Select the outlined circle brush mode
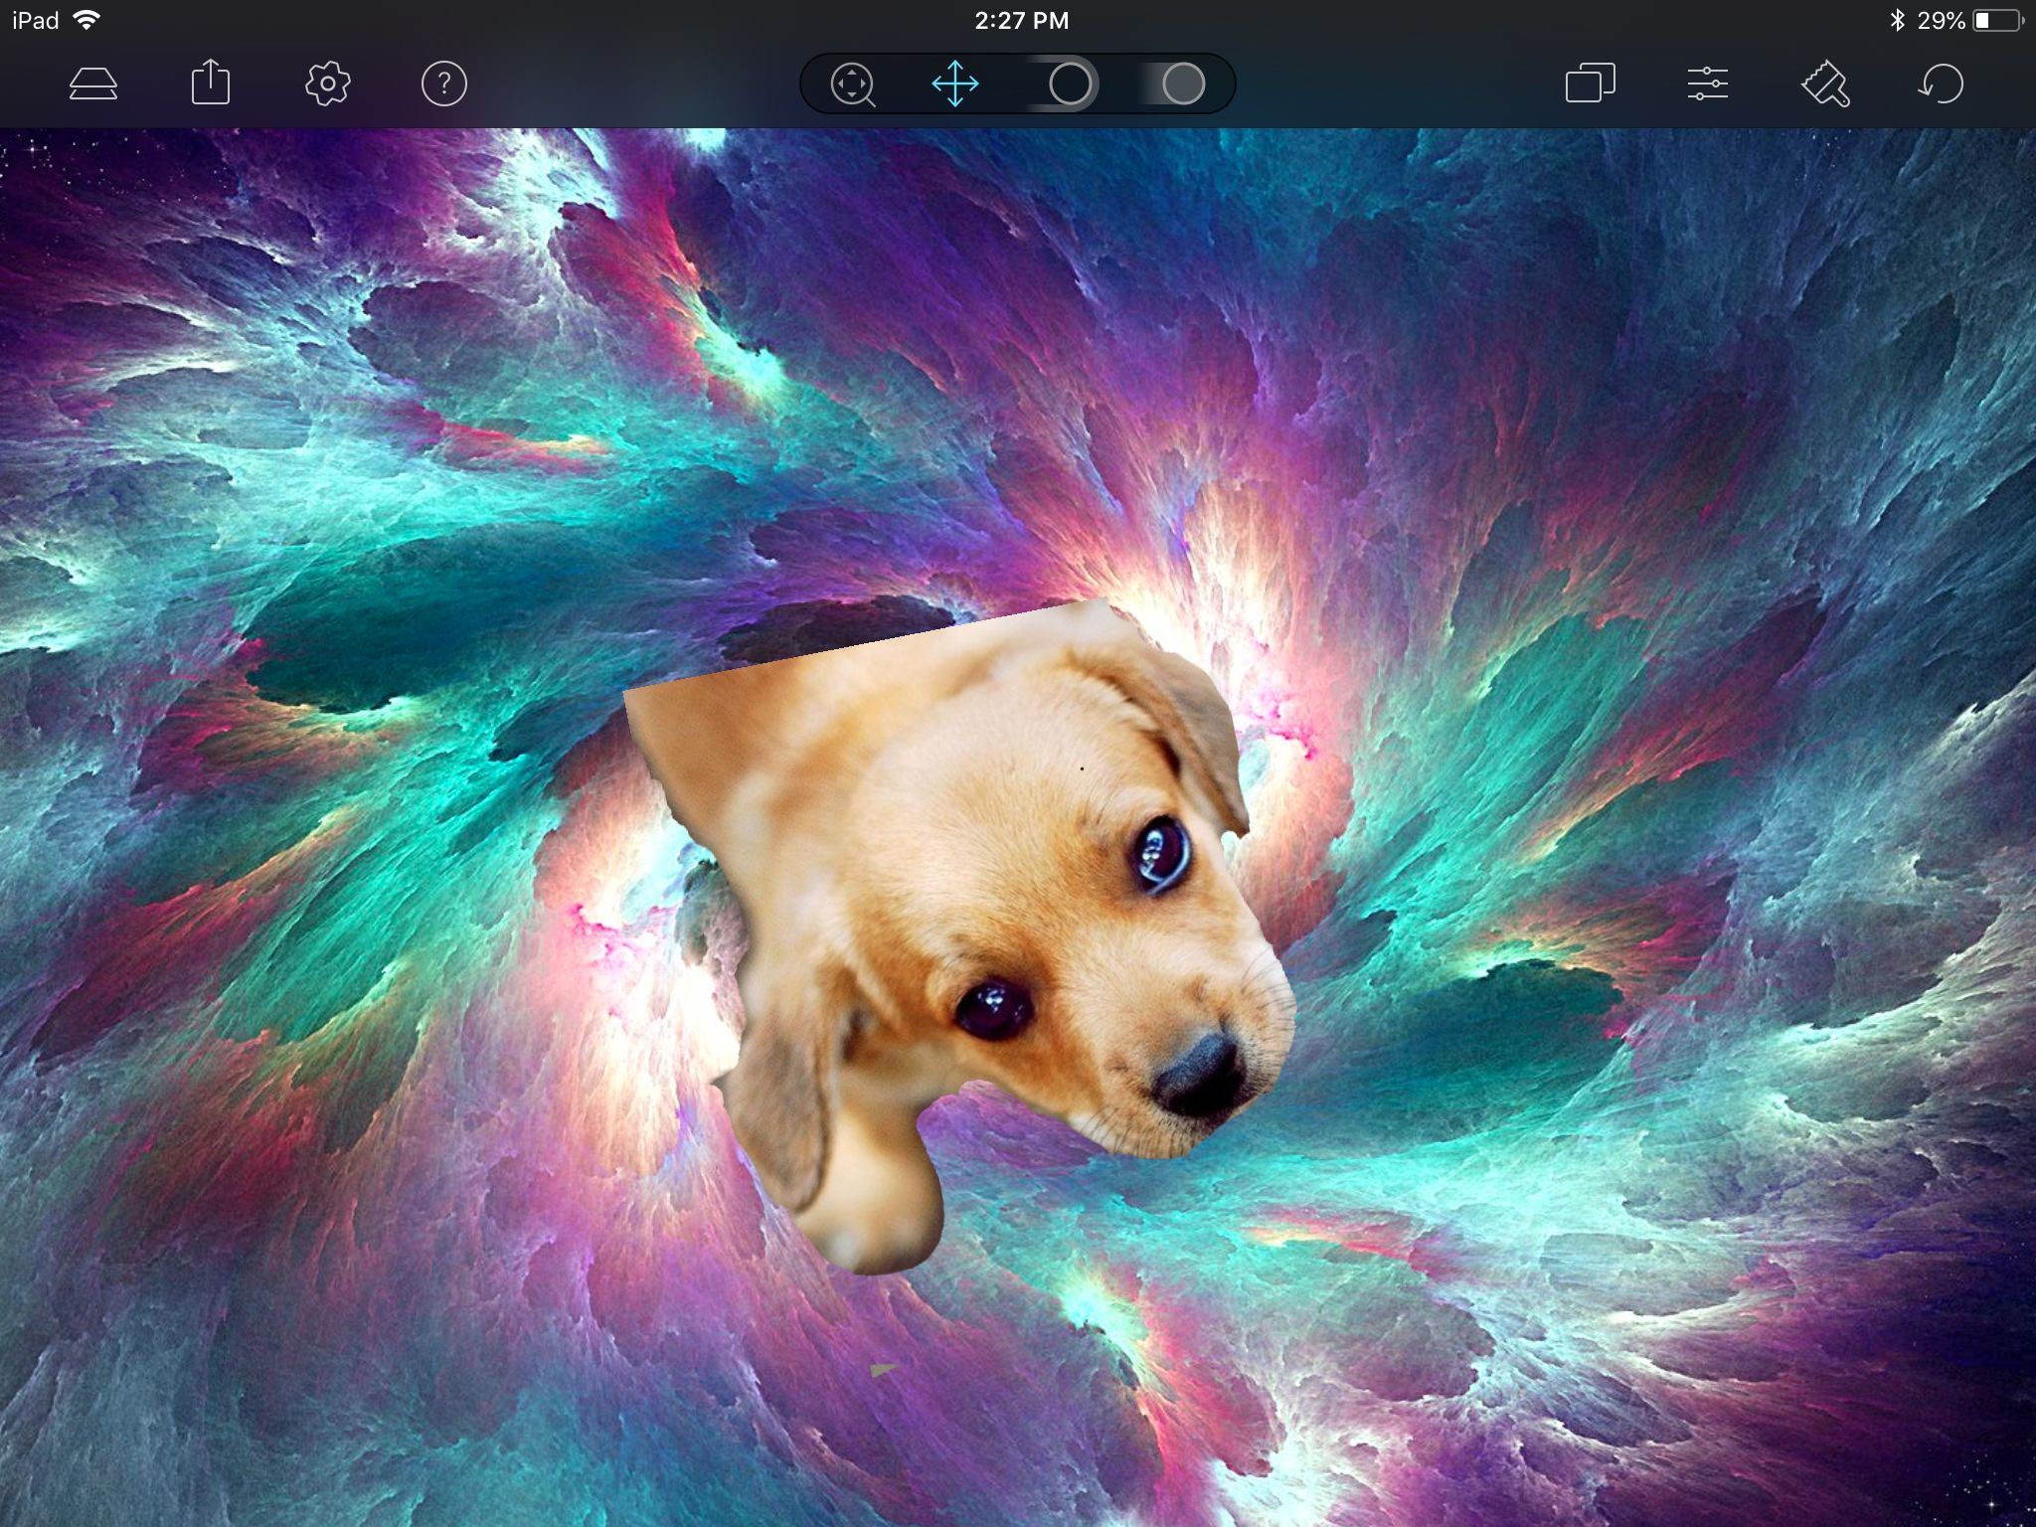2036x1527 pixels. [x=1070, y=84]
